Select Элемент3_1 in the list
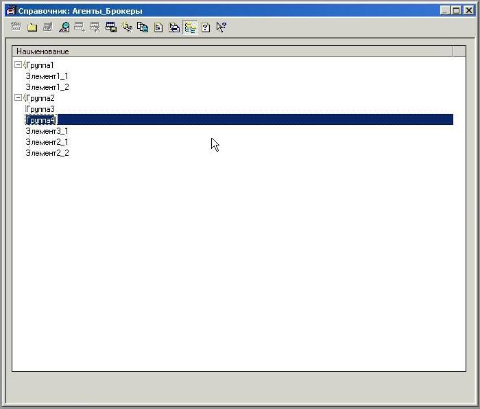480x409 pixels. pyautogui.click(x=47, y=131)
